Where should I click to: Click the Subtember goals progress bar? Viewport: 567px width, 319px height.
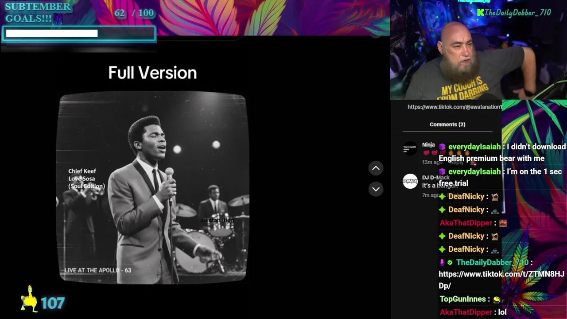(x=79, y=33)
